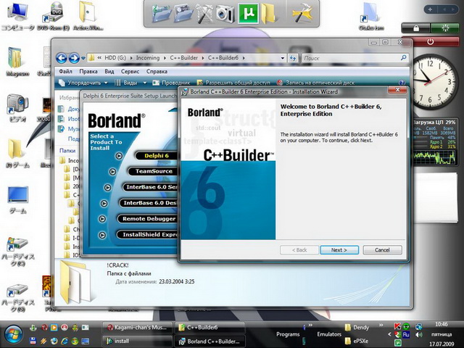464x348 pixels.
Task: Open the Dendy folder on the taskbar
Action: click(x=357, y=328)
